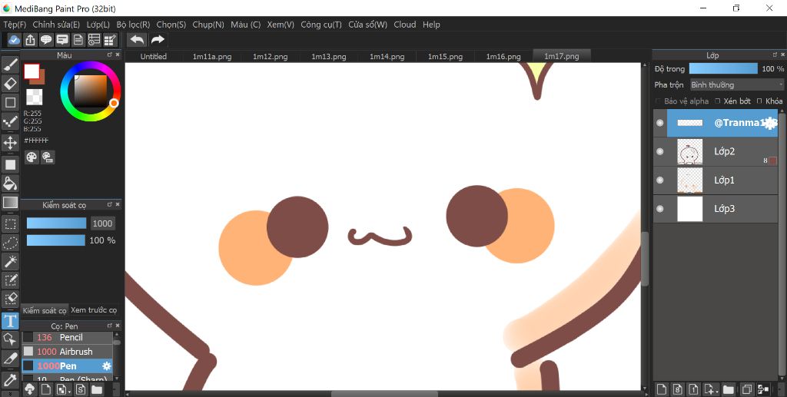The height and width of the screenshot is (397, 787).
Task: Select the transparent color swatch
Action: 34,97
